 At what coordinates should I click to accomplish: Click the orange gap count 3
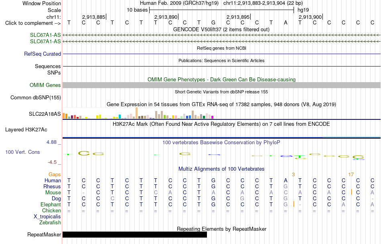pyautogui.click(x=293, y=175)
